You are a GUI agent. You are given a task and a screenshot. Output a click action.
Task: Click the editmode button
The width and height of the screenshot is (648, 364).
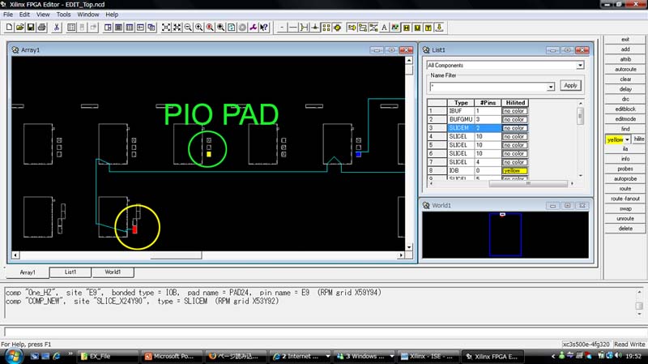tap(625, 119)
